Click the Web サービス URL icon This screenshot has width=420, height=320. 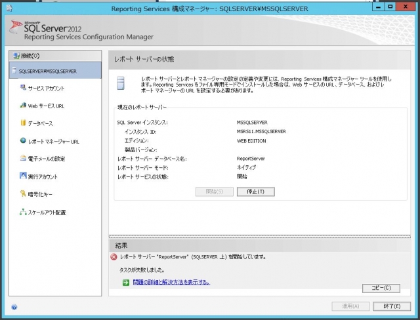click(x=24, y=105)
